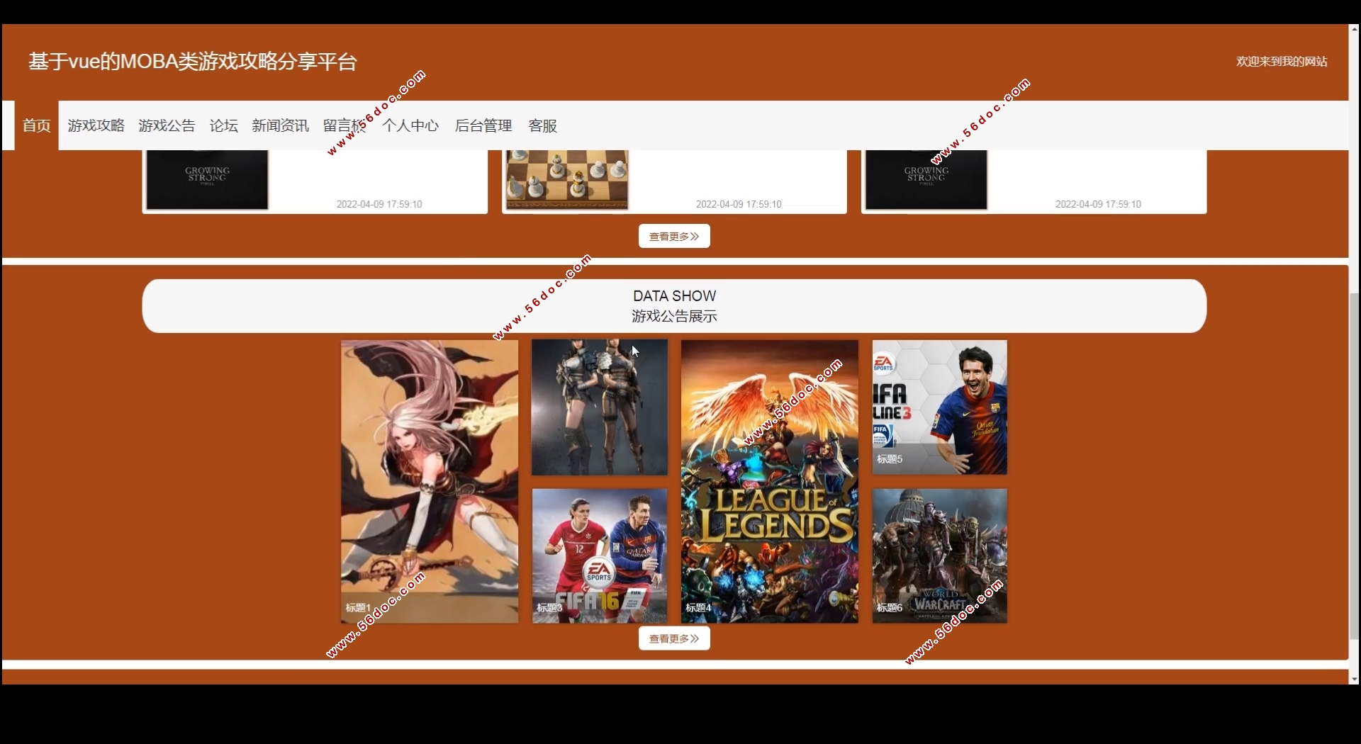Go to 个人中心 page
This screenshot has height=744, width=1361.
[x=410, y=125]
